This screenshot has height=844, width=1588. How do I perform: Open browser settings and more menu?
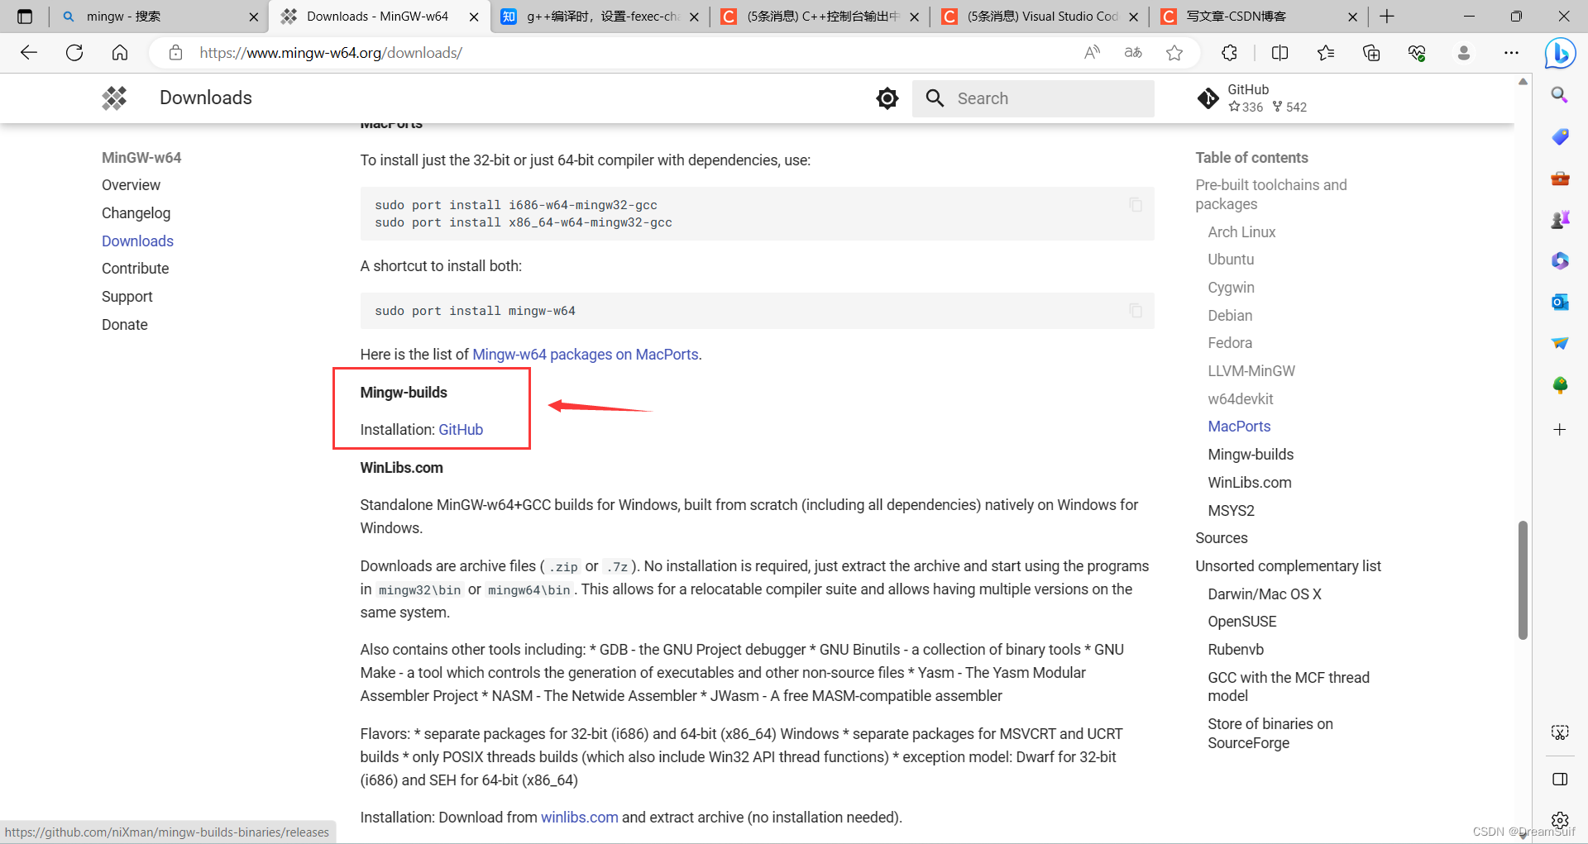[1511, 53]
